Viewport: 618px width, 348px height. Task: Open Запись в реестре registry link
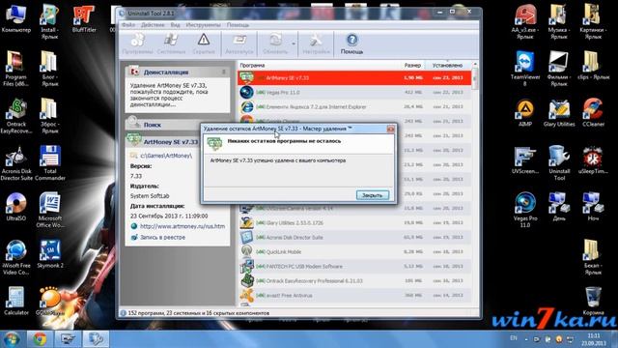(162, 238)
